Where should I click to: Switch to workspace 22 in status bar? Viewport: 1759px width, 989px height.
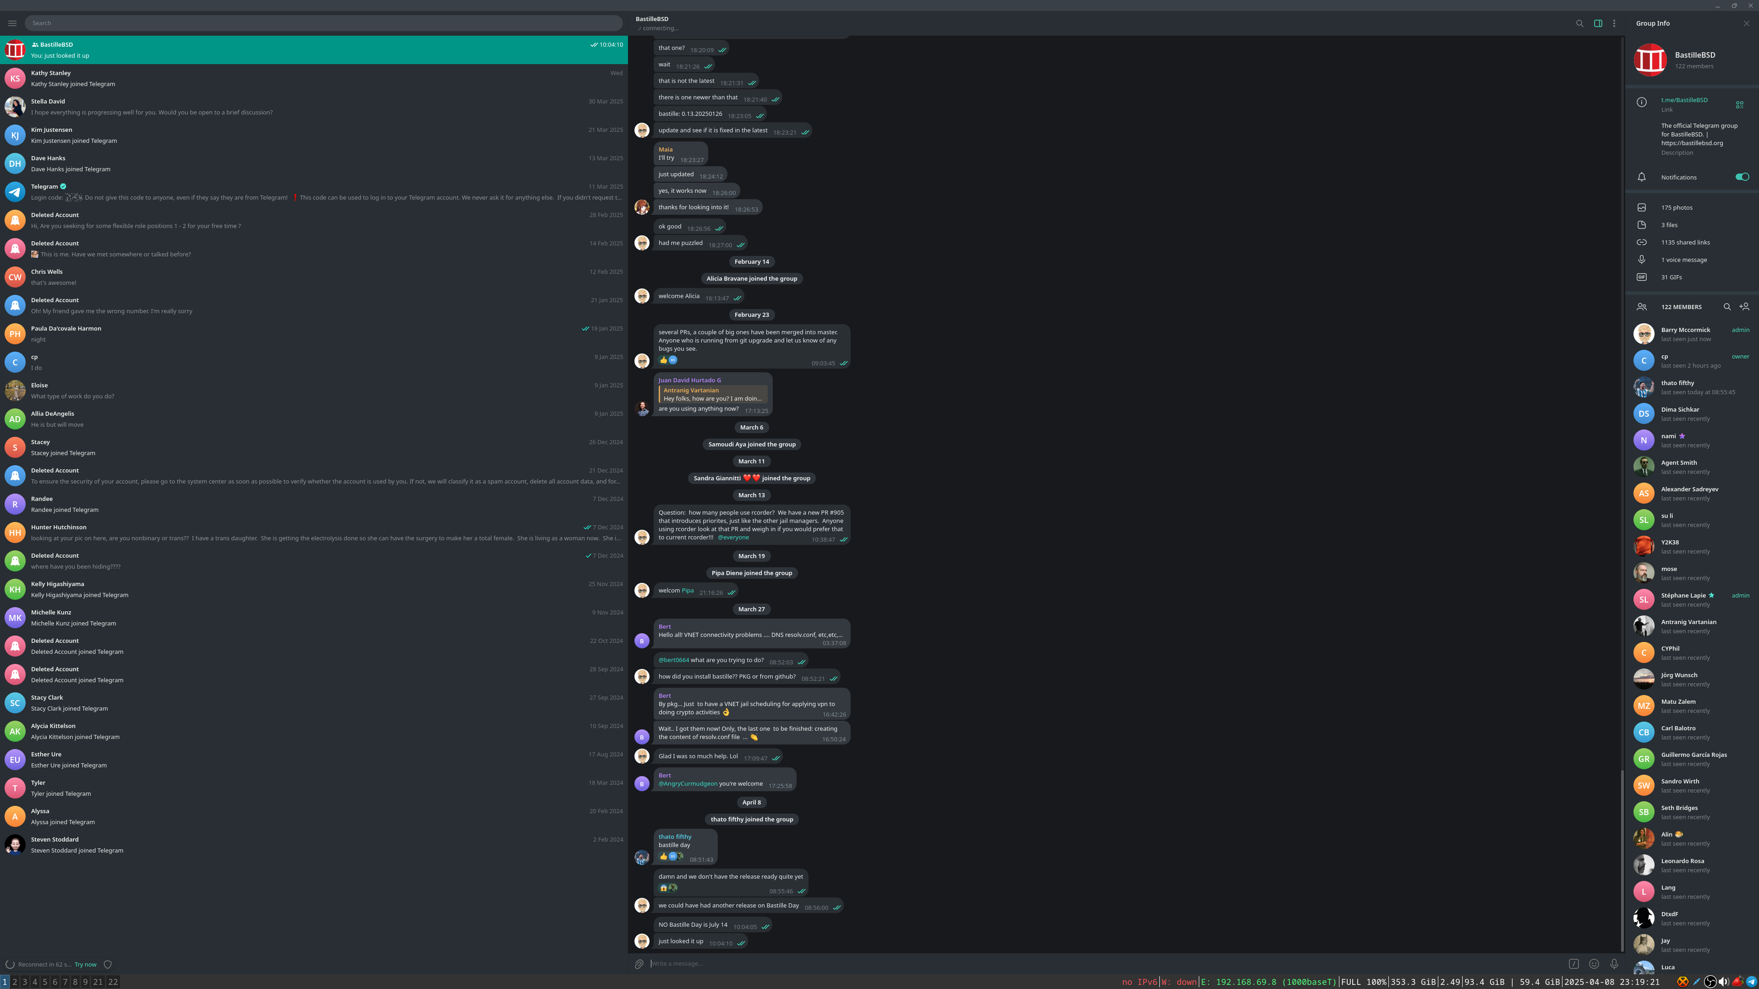113,982
